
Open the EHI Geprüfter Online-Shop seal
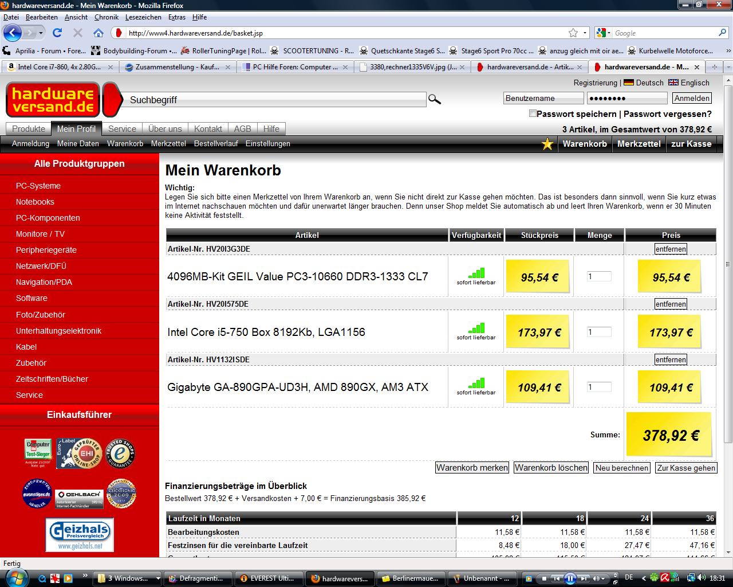(79, 453)
